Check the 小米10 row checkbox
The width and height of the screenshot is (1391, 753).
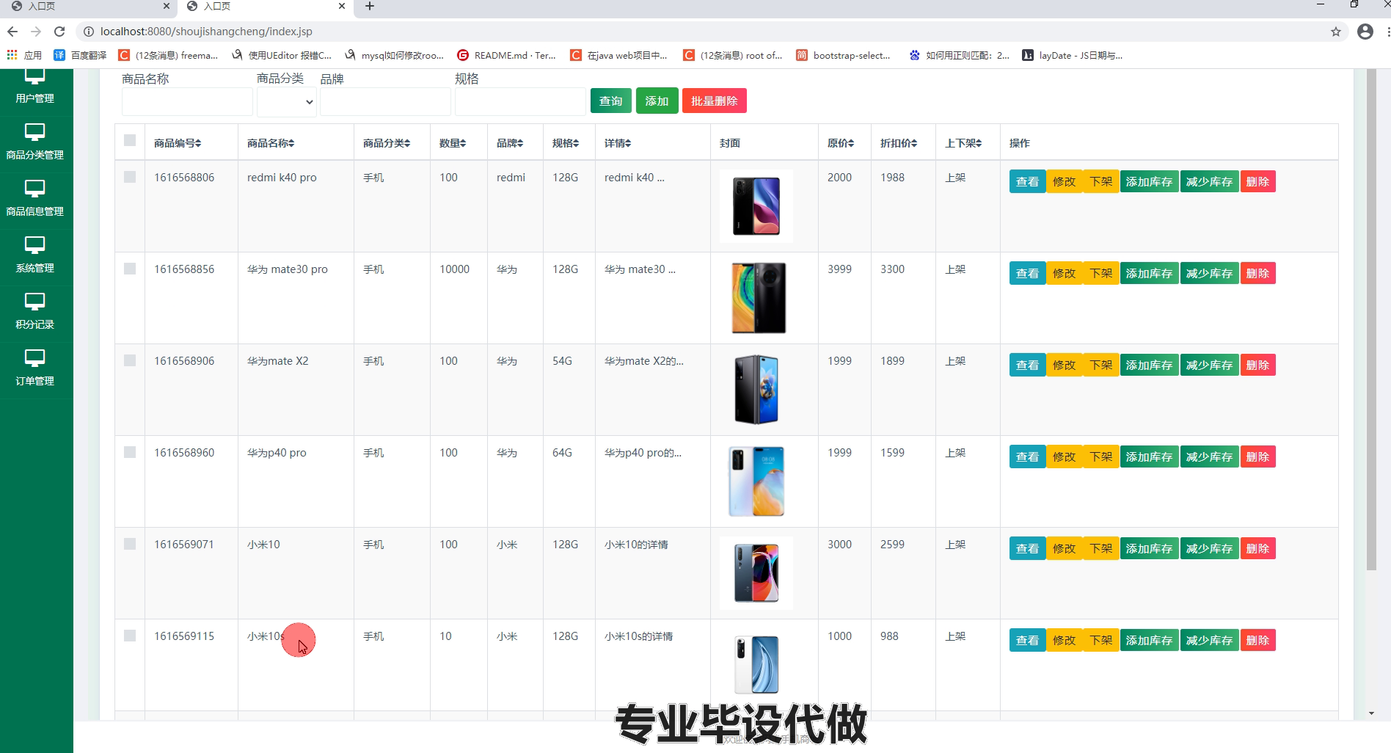click(130, 544)
